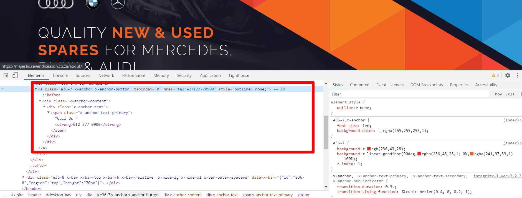The width and height of the screenshot is (522, 198).
Task: Select span.x-anchor-text-primary breadcrumb
Action: pyautogui.click(x=267, y=195)
